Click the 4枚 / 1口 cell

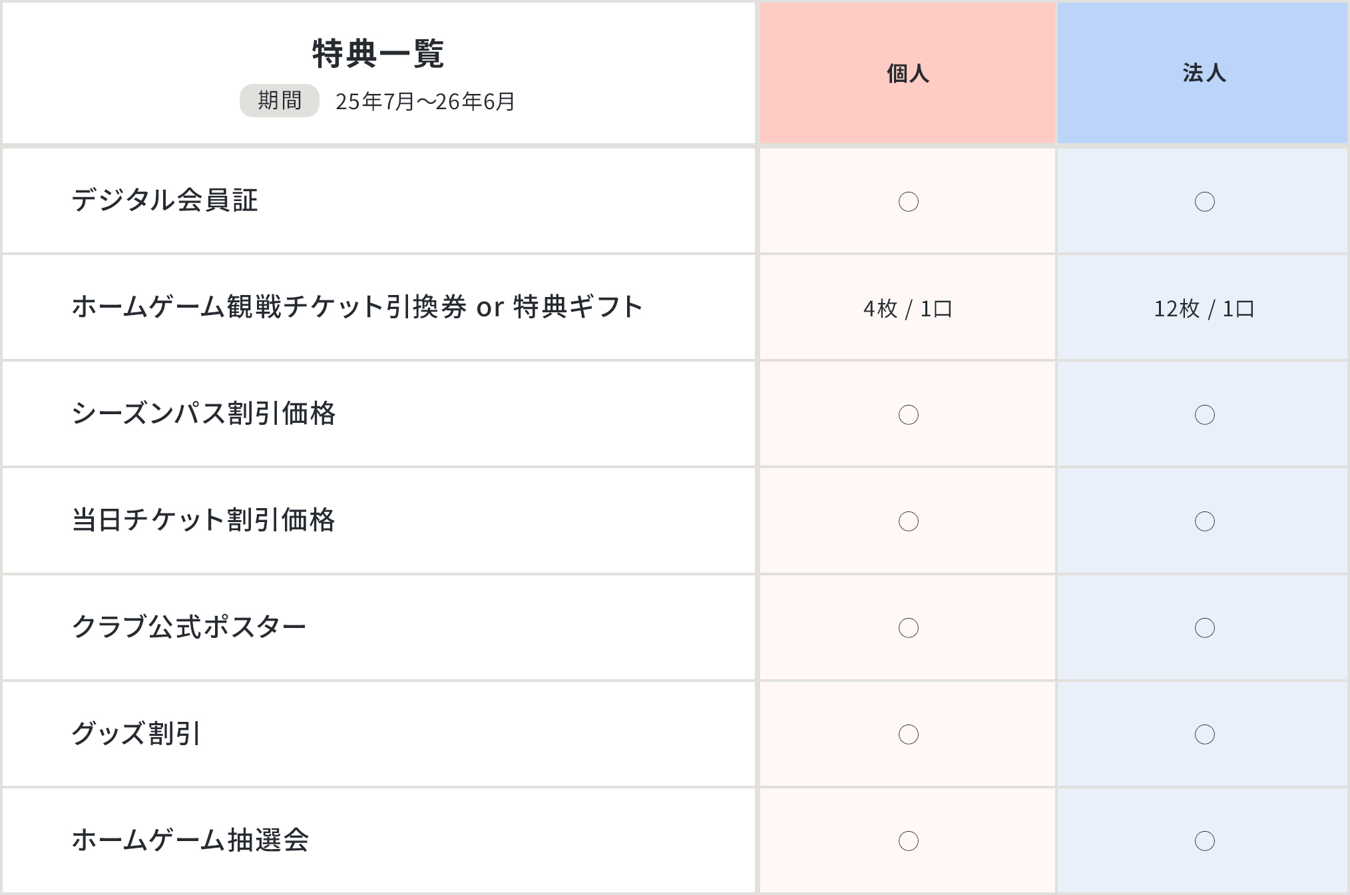coord(907,308)
